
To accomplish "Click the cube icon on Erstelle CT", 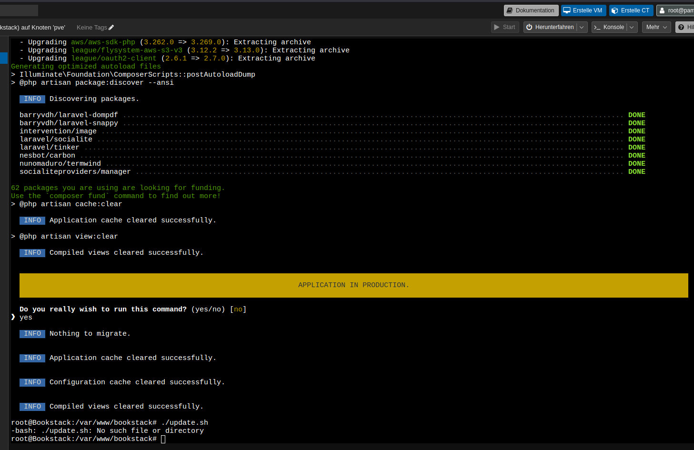I will 615,10.
